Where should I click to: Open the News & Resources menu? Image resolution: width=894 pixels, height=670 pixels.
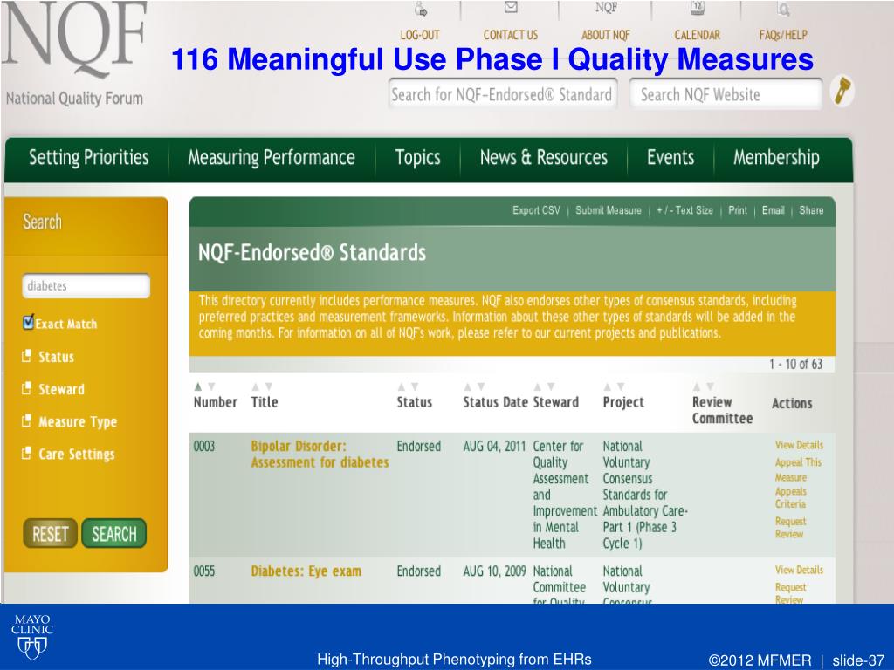(x=544, y=157)
